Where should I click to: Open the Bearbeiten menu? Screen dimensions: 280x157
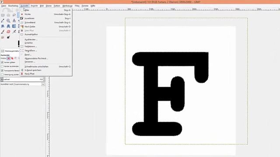(x=13, y=6)
